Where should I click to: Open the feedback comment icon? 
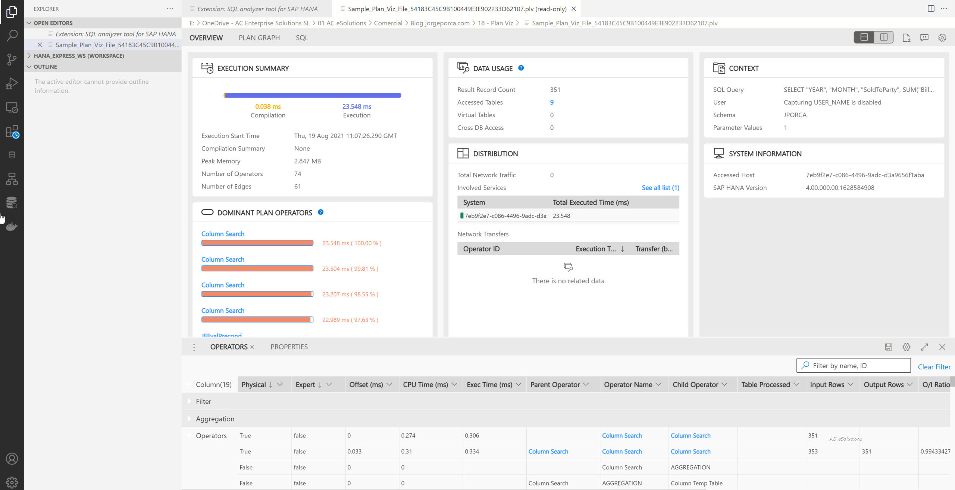tap(924, 38)
